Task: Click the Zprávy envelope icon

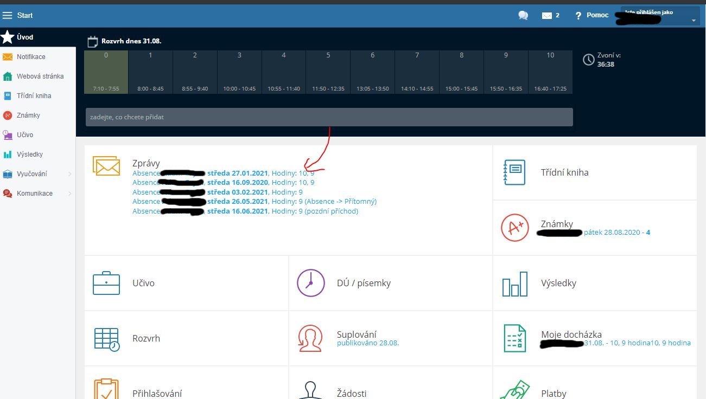Action: 106,166
